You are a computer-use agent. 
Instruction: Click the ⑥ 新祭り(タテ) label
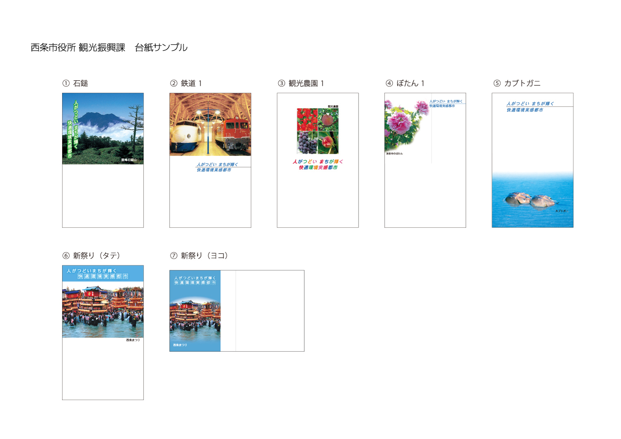(91, 256)
